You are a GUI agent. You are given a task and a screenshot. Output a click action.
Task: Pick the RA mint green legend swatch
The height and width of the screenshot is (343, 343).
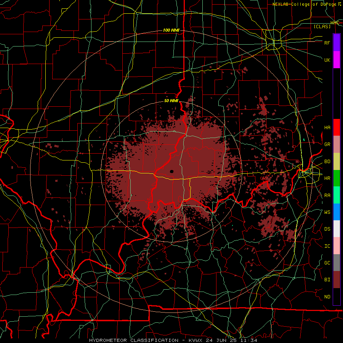point(337,195)
